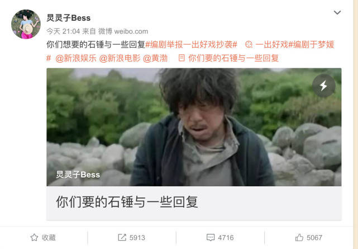Toggle 收藏 star to favorite post

(43, 238)
